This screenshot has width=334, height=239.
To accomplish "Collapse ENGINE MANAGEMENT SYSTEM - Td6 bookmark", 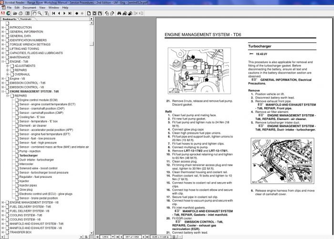I will pos(3,91).
